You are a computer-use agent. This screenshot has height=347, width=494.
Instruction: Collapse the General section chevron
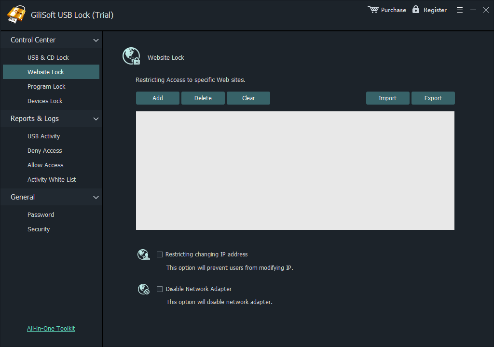coord(96,198)
